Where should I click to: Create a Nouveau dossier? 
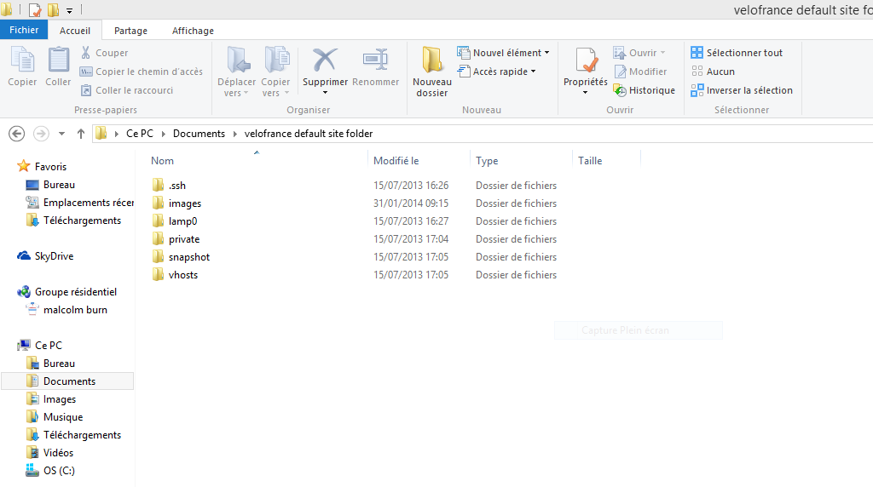pos(432,72)
